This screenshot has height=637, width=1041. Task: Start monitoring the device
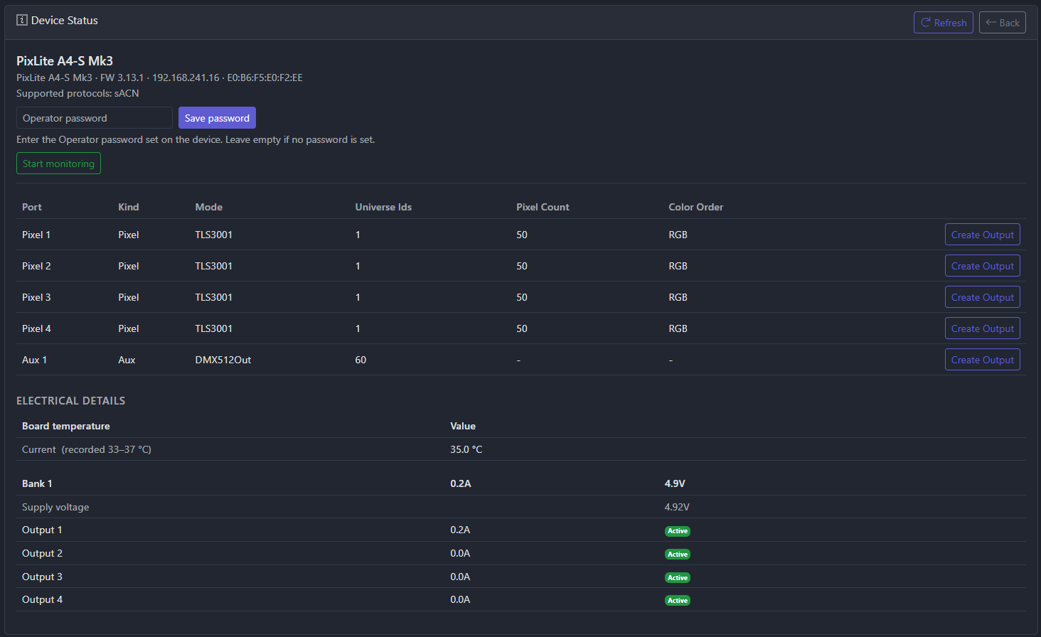(58, 164)
